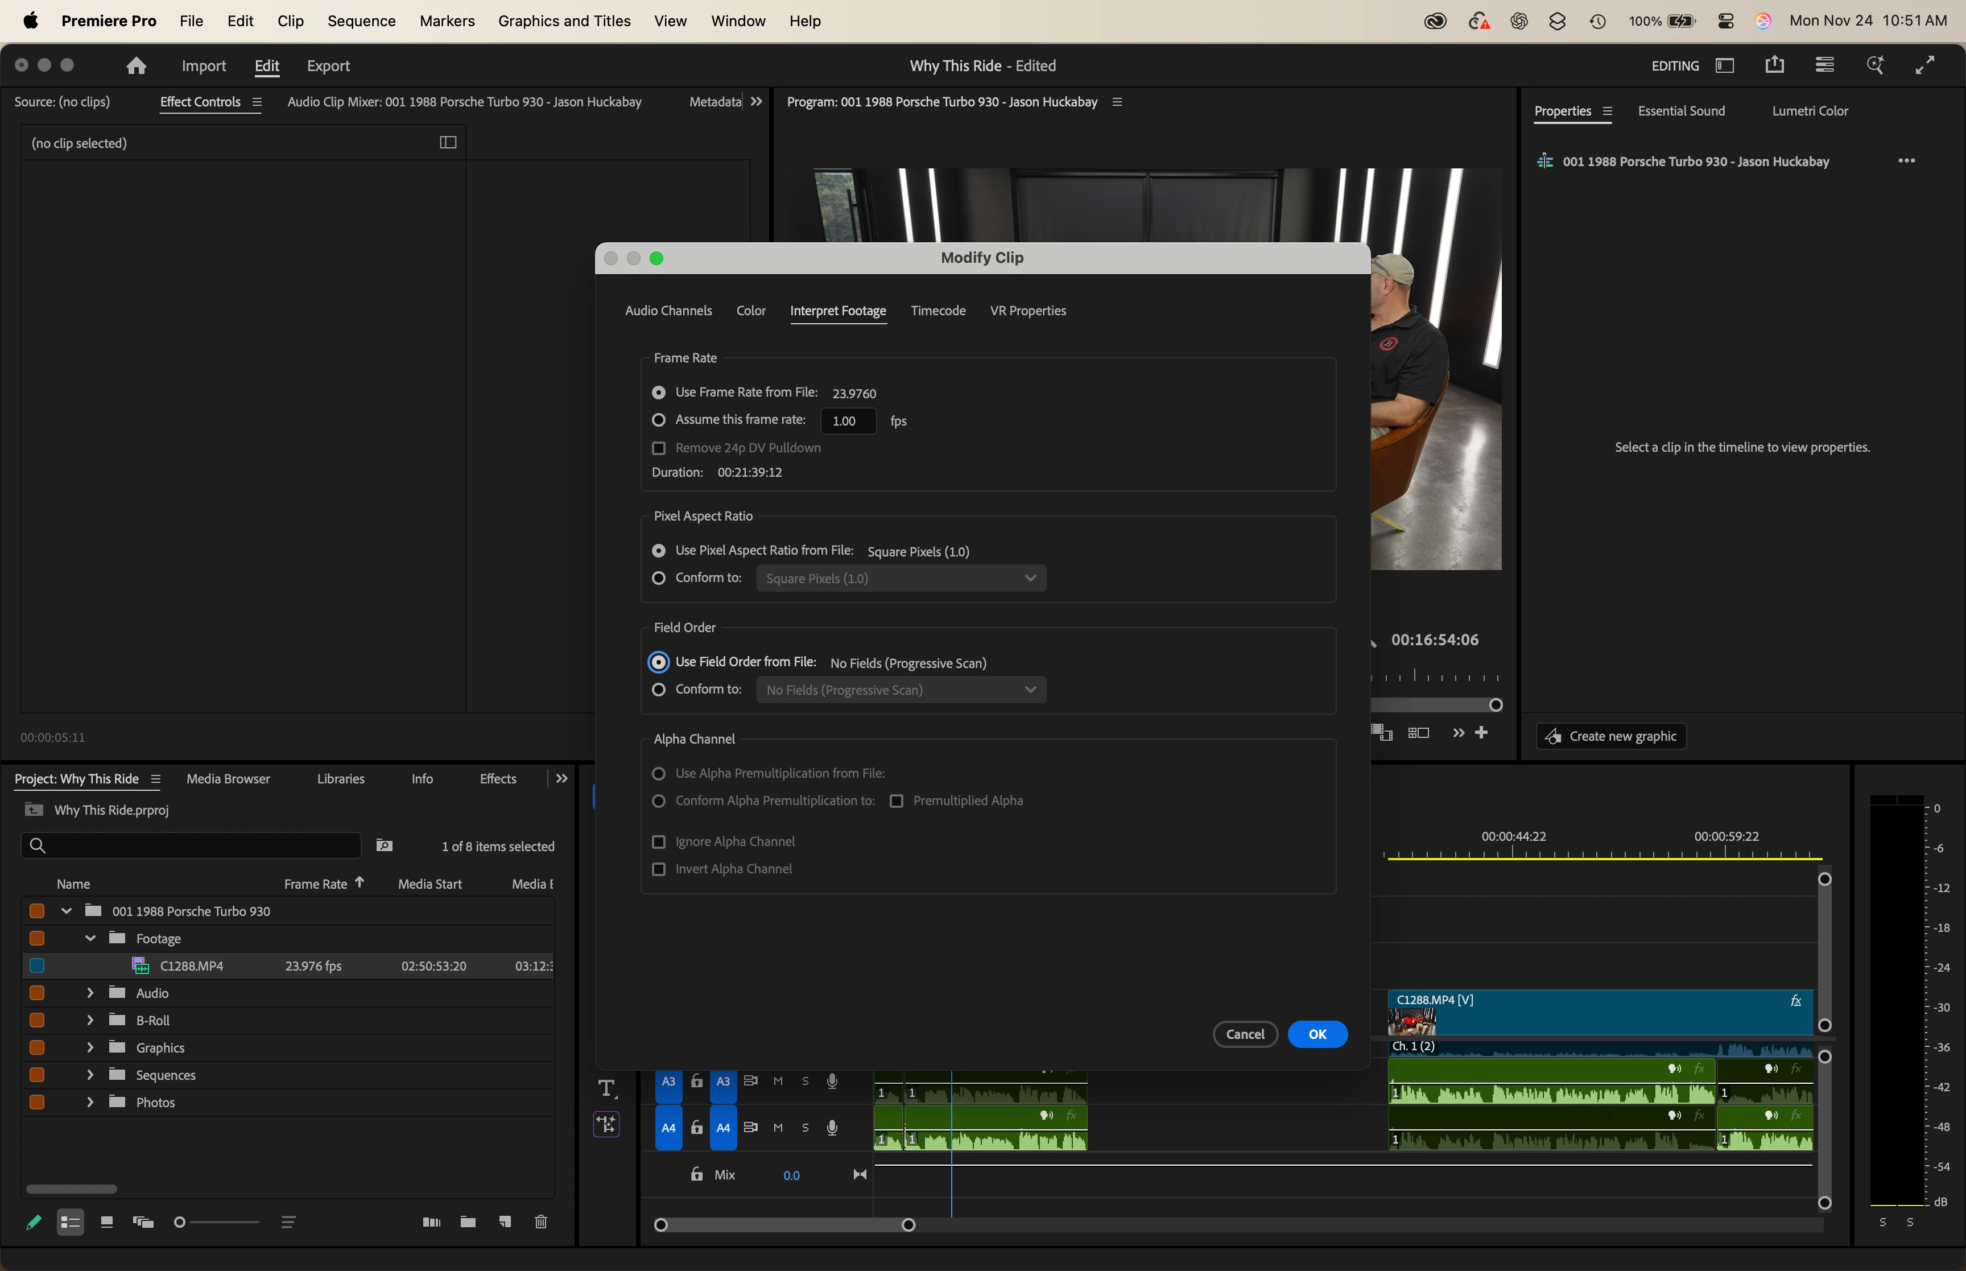Click OK in Modify Clip dialog

[1317, 1034]
